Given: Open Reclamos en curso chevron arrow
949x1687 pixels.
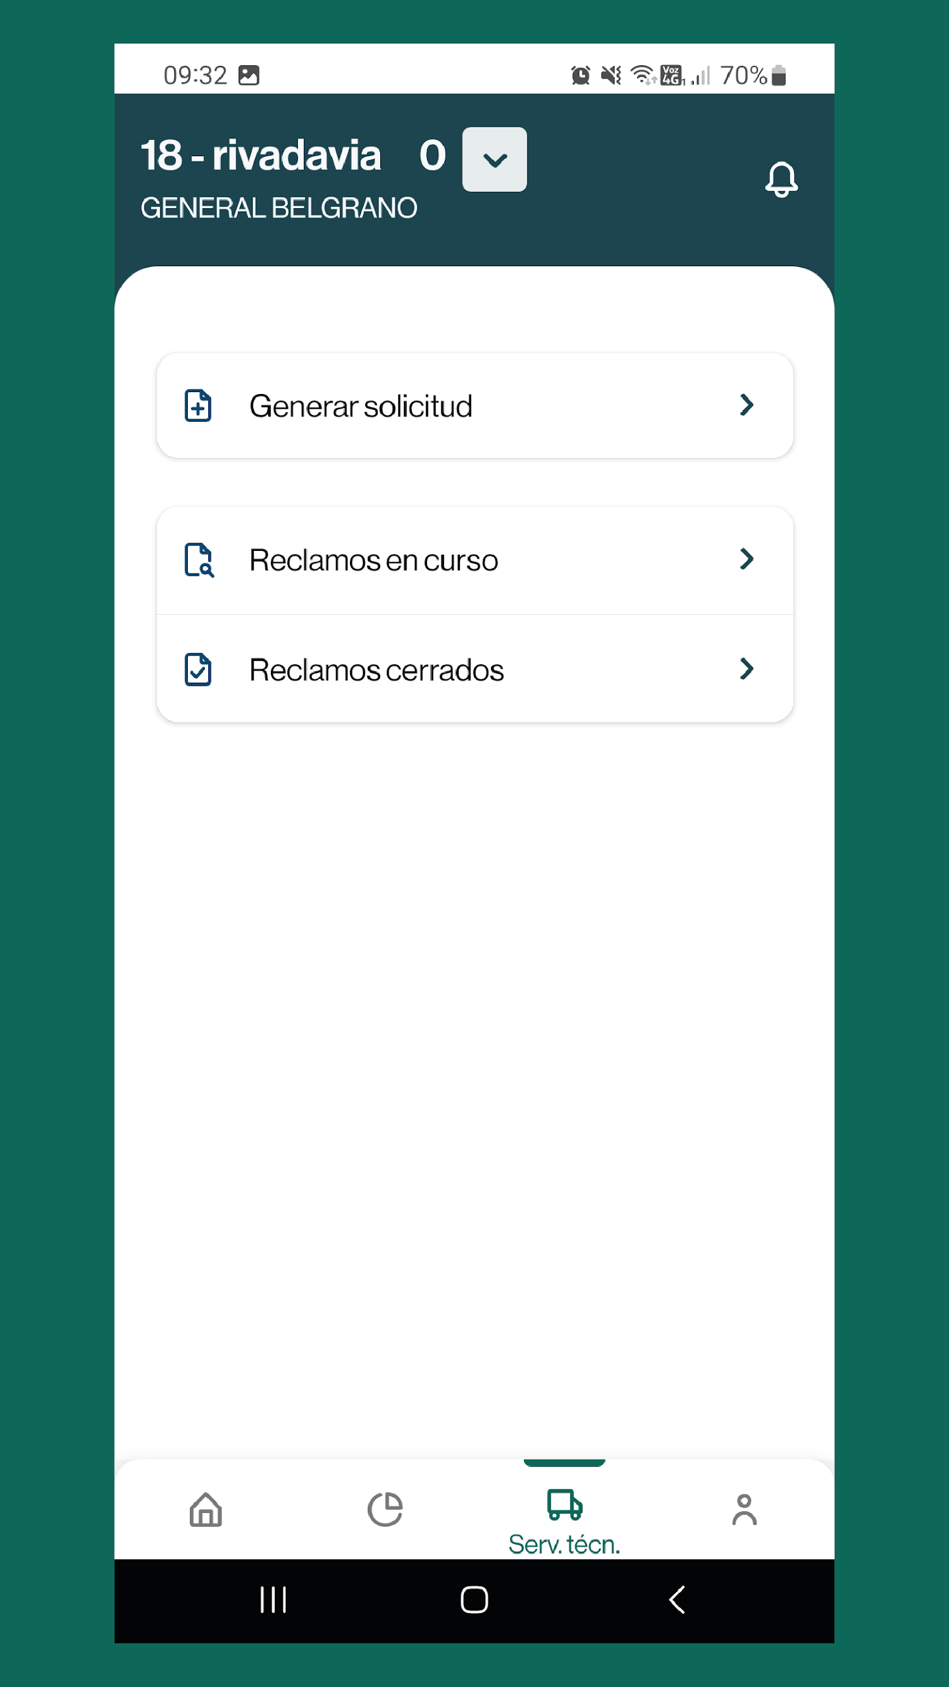Looking at the screenshot, I should point(746,559).
